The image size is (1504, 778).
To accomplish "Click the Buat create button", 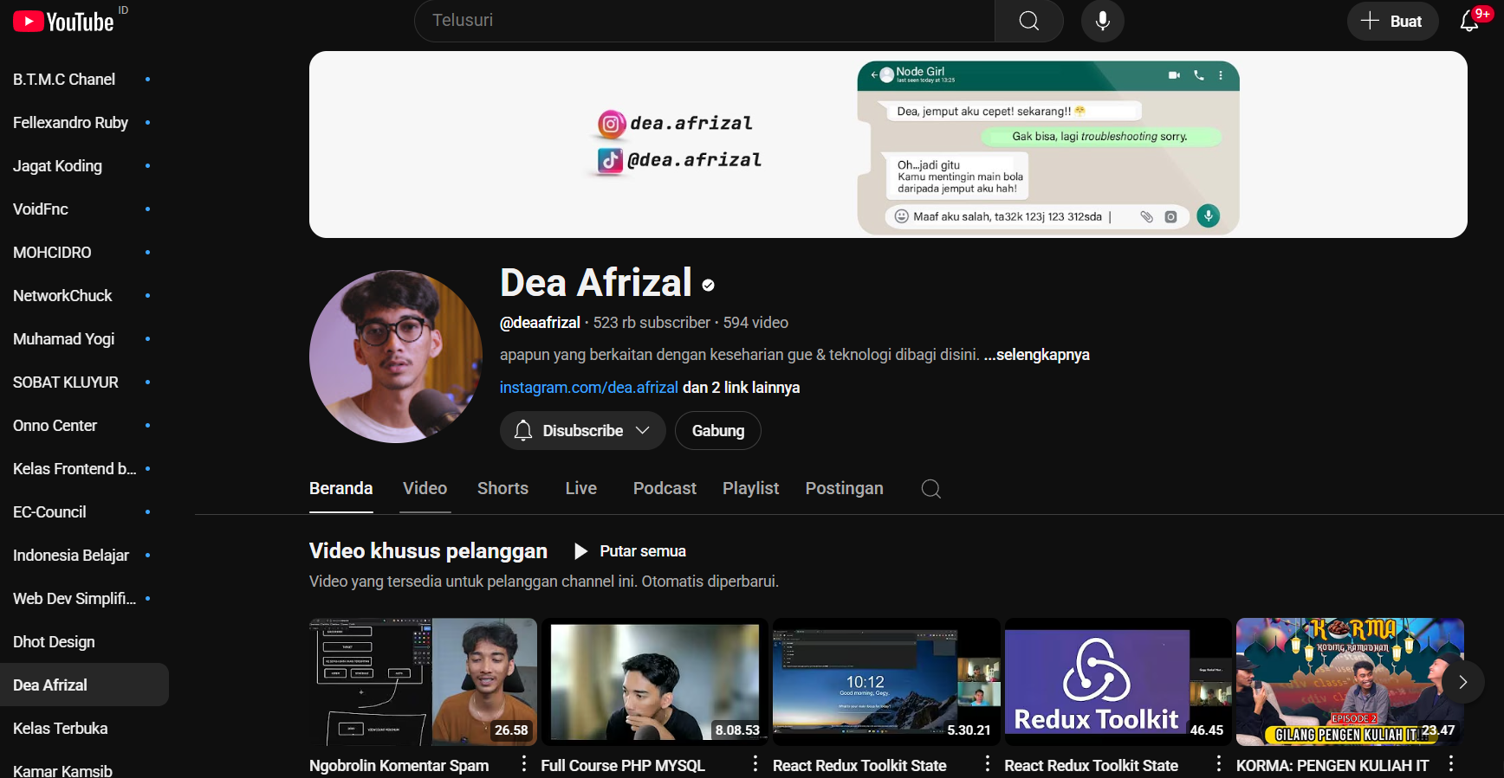I will point(1392,21).
